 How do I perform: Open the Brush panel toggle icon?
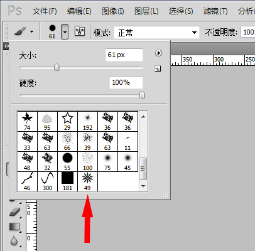coord(80,31)
